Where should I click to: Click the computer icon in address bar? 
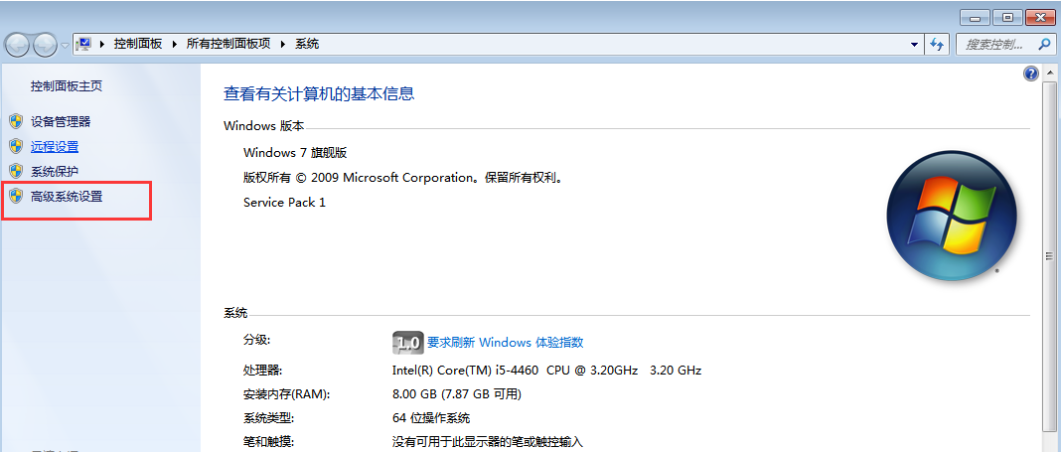[x=85, y=44]
